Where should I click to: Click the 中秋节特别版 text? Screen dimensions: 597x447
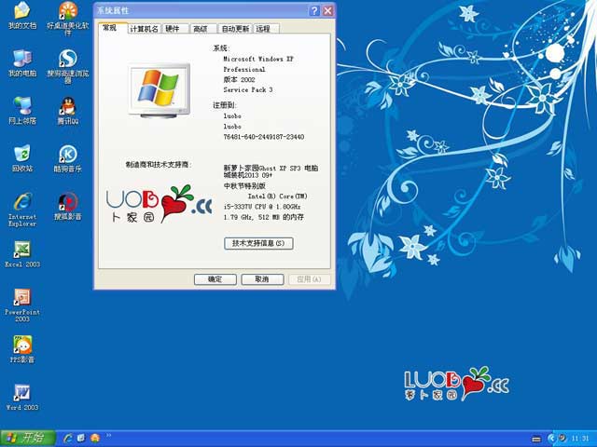coord(244,186)
